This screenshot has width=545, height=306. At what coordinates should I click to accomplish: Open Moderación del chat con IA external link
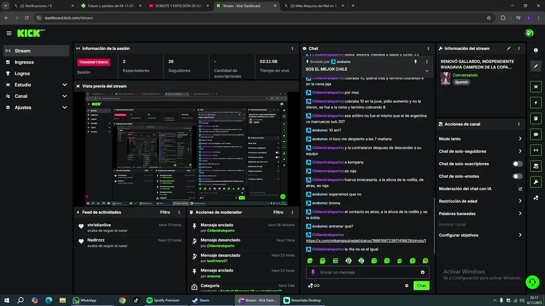click(520, 189)
